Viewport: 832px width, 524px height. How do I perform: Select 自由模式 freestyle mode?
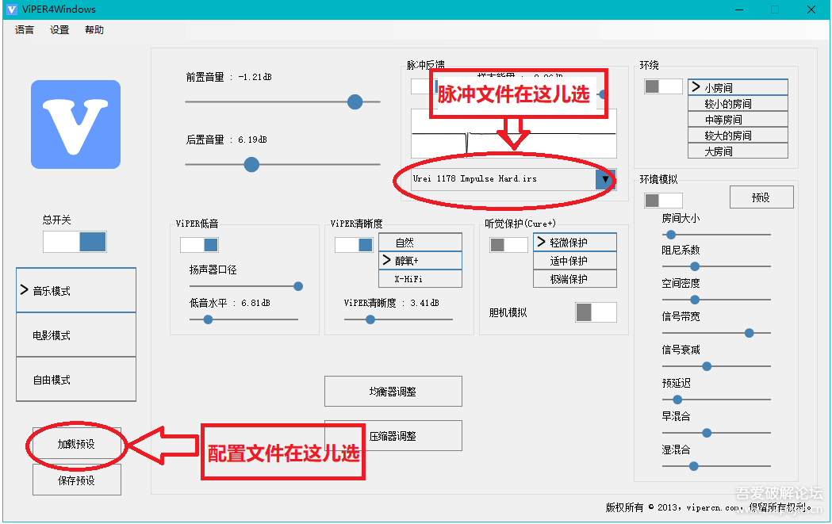click(76, 379)
